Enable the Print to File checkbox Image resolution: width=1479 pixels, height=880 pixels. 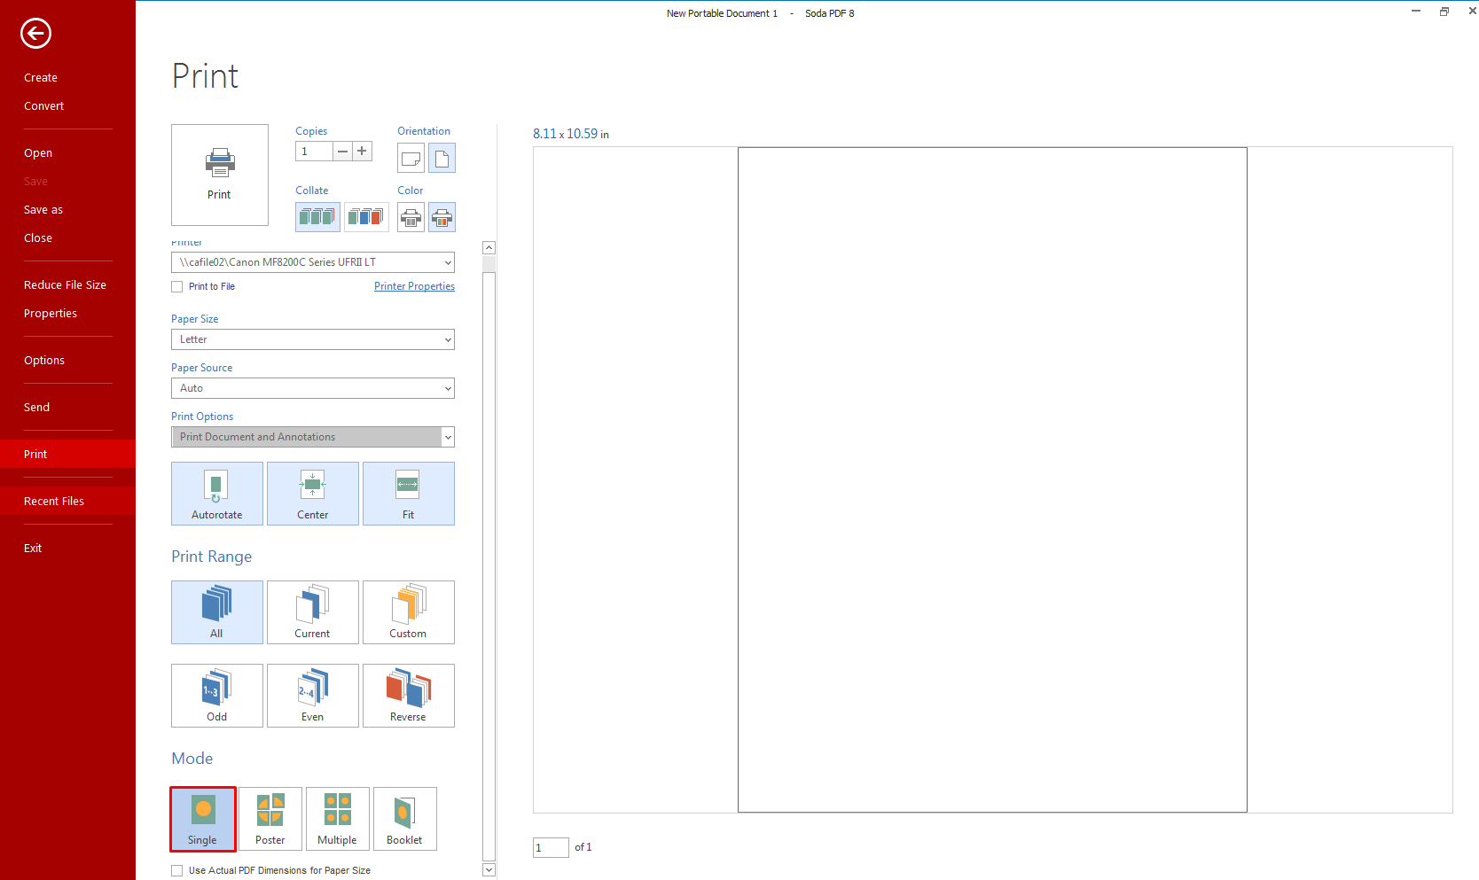(x=177, y=287)
